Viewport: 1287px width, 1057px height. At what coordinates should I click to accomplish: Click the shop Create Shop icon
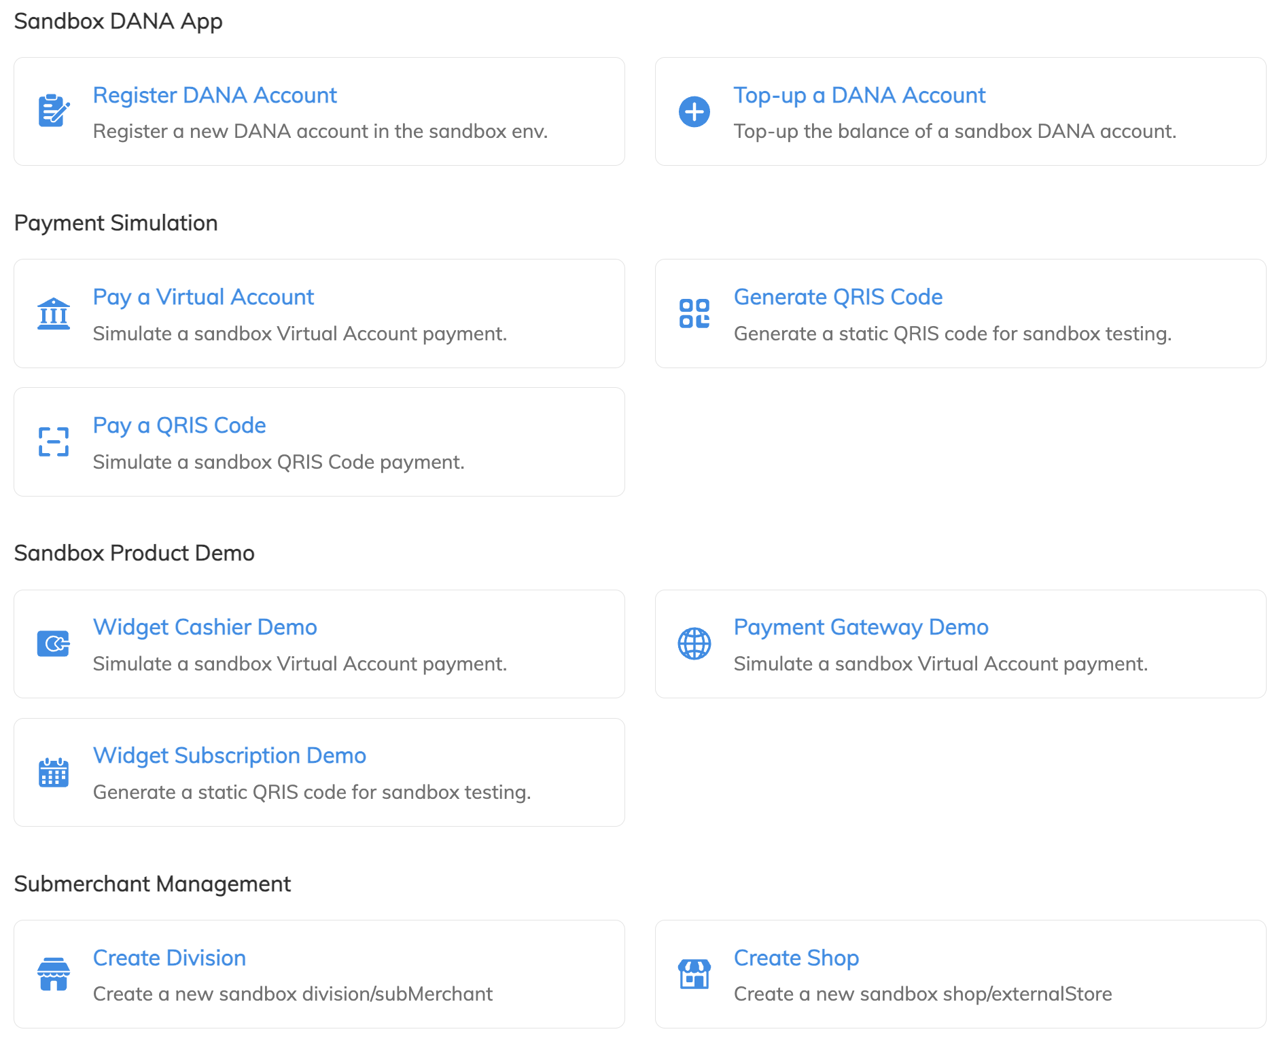pyautogui.click(x=694, y=974)
